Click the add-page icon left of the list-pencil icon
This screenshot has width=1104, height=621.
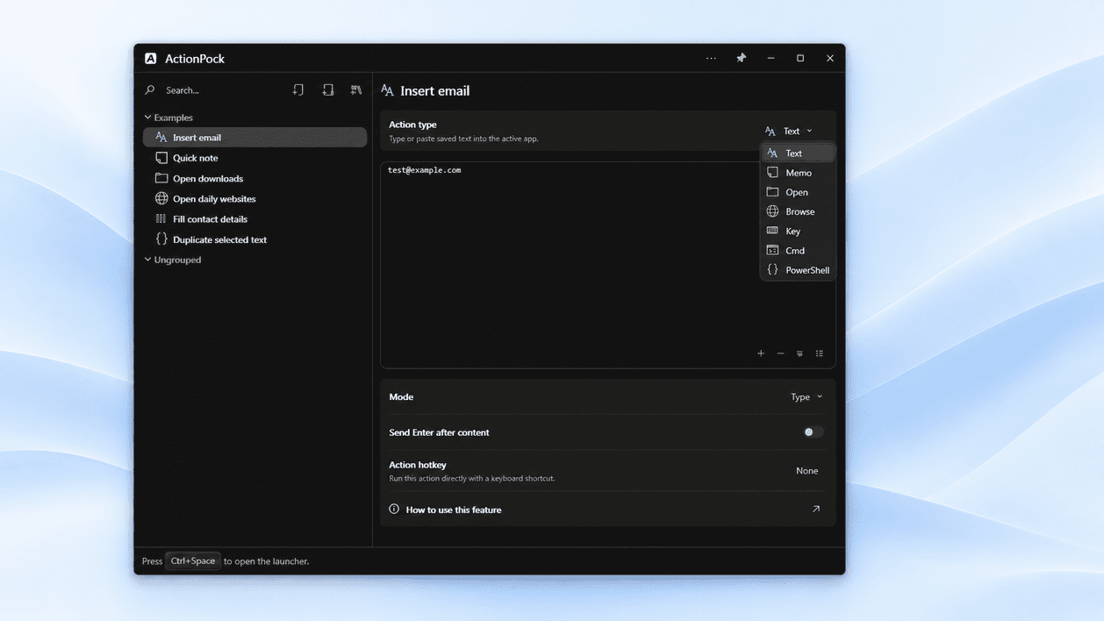(x=327, y=90)
